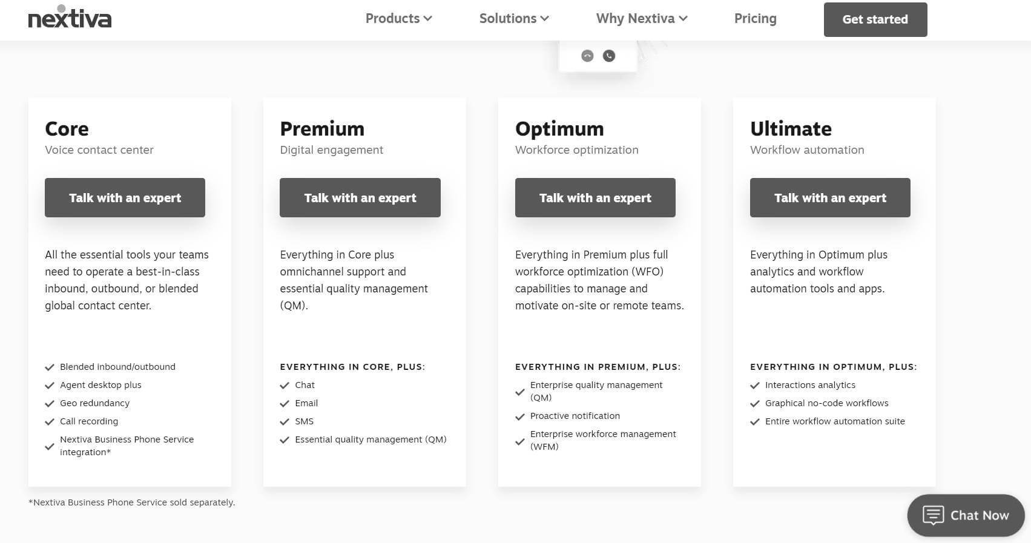Click the checkmark beside Geo redundancy

coord(50,404)
